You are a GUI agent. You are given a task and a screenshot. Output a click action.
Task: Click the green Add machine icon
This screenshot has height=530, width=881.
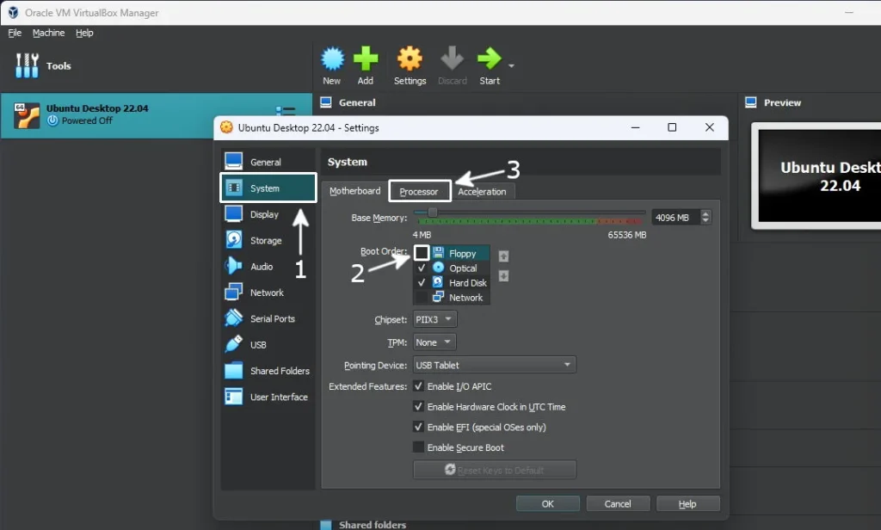[x=365, y=59]
